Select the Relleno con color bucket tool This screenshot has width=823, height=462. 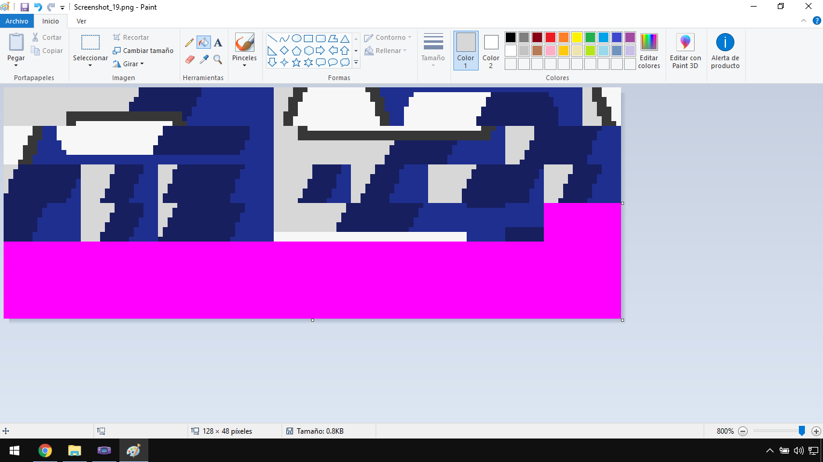(203, 43)
